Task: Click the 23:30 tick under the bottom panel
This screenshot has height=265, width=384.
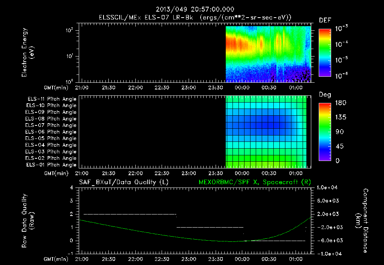Action: (215, 259)
